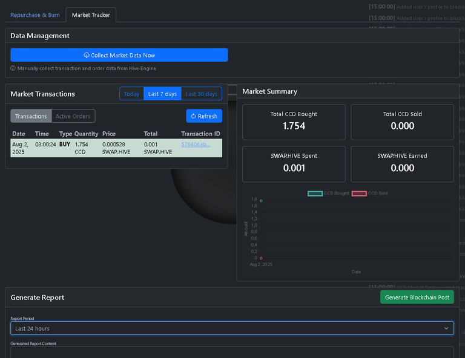Click the CCD Bought chart data point
The image size is (465, 358).
point(261,201)
